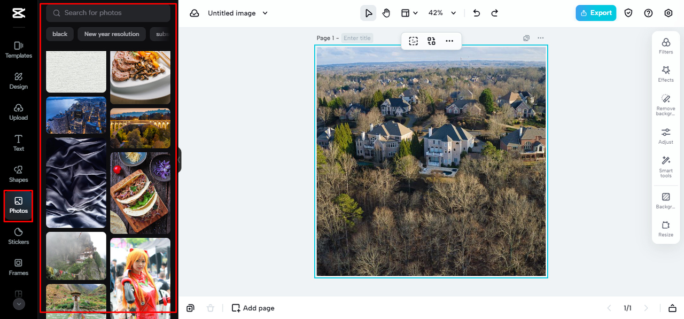Click the Add page button
Screen dimensions: 684x319
[x=253, y=308]
